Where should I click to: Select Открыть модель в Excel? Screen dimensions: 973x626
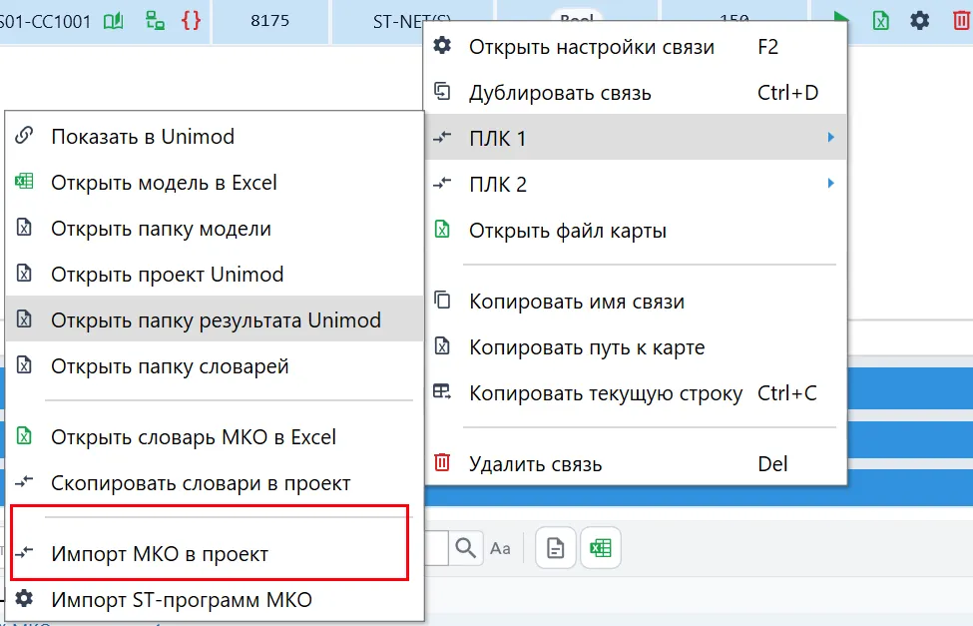coord(215,183)
